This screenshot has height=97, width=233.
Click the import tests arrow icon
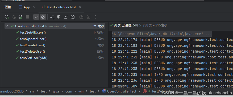click(65, 17)
